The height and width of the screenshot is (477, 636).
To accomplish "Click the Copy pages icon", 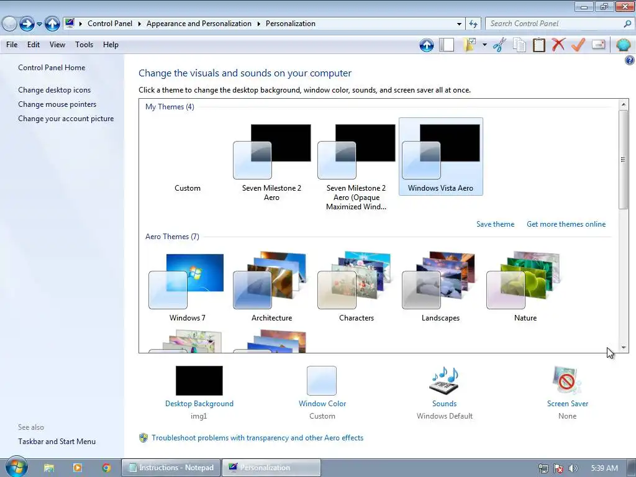I will pyautogui.click(x=519, y=45).
